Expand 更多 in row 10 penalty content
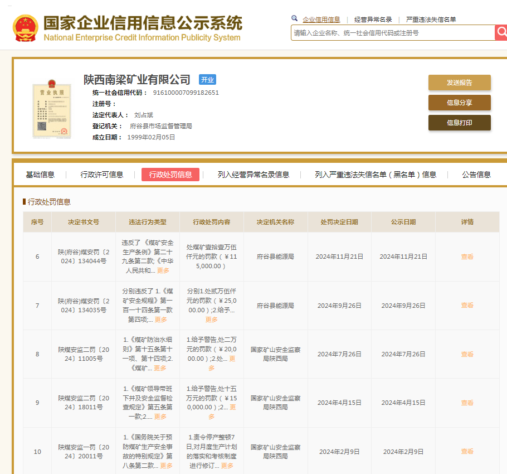This screenshot has height=474, width=507. pyautogui.click(x=227, y=465)
